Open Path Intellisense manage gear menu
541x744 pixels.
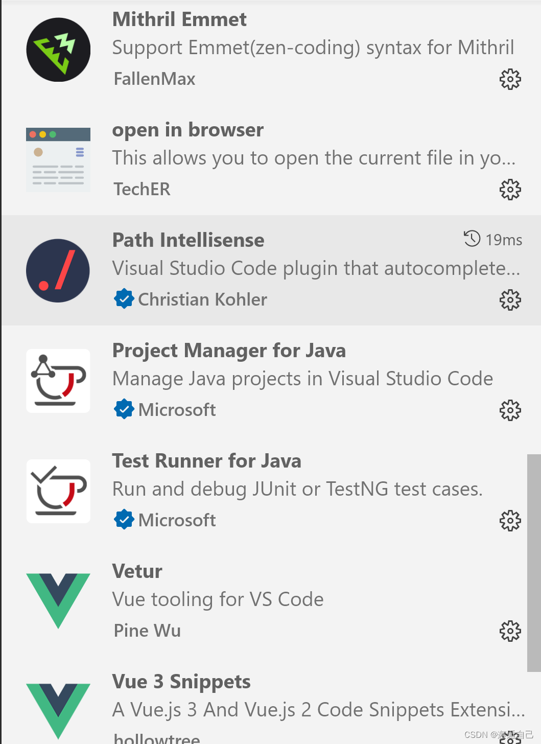point(510,300)
